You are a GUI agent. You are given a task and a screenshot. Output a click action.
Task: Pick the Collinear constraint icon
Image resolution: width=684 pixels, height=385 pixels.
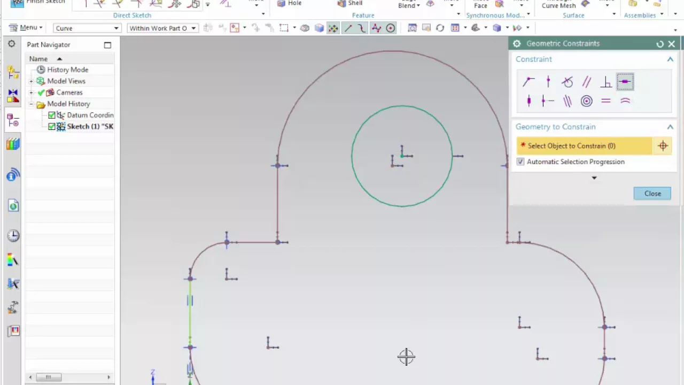coord(568,101)
